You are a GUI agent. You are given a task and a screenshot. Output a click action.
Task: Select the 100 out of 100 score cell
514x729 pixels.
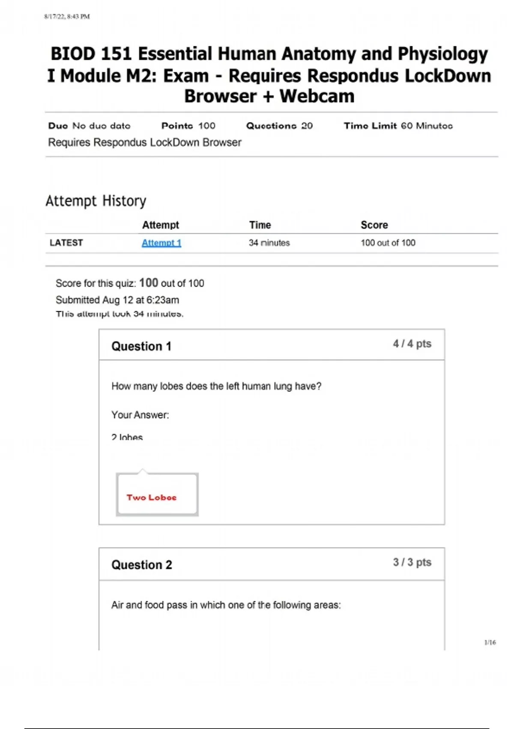click(x=388, y=243)
